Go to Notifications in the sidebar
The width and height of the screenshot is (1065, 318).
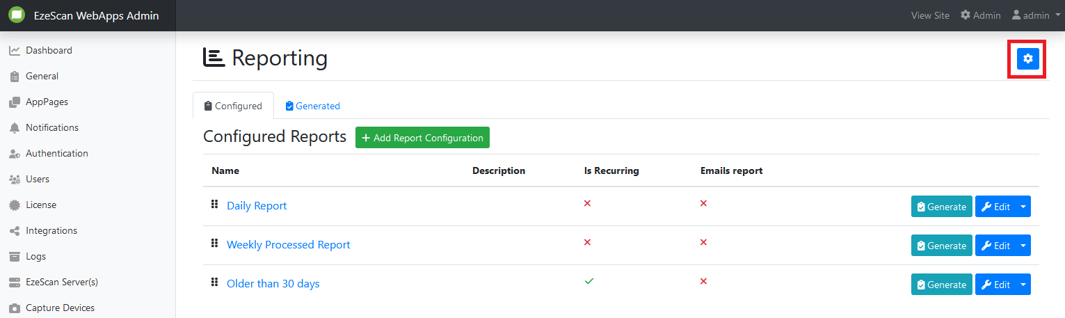51,127
